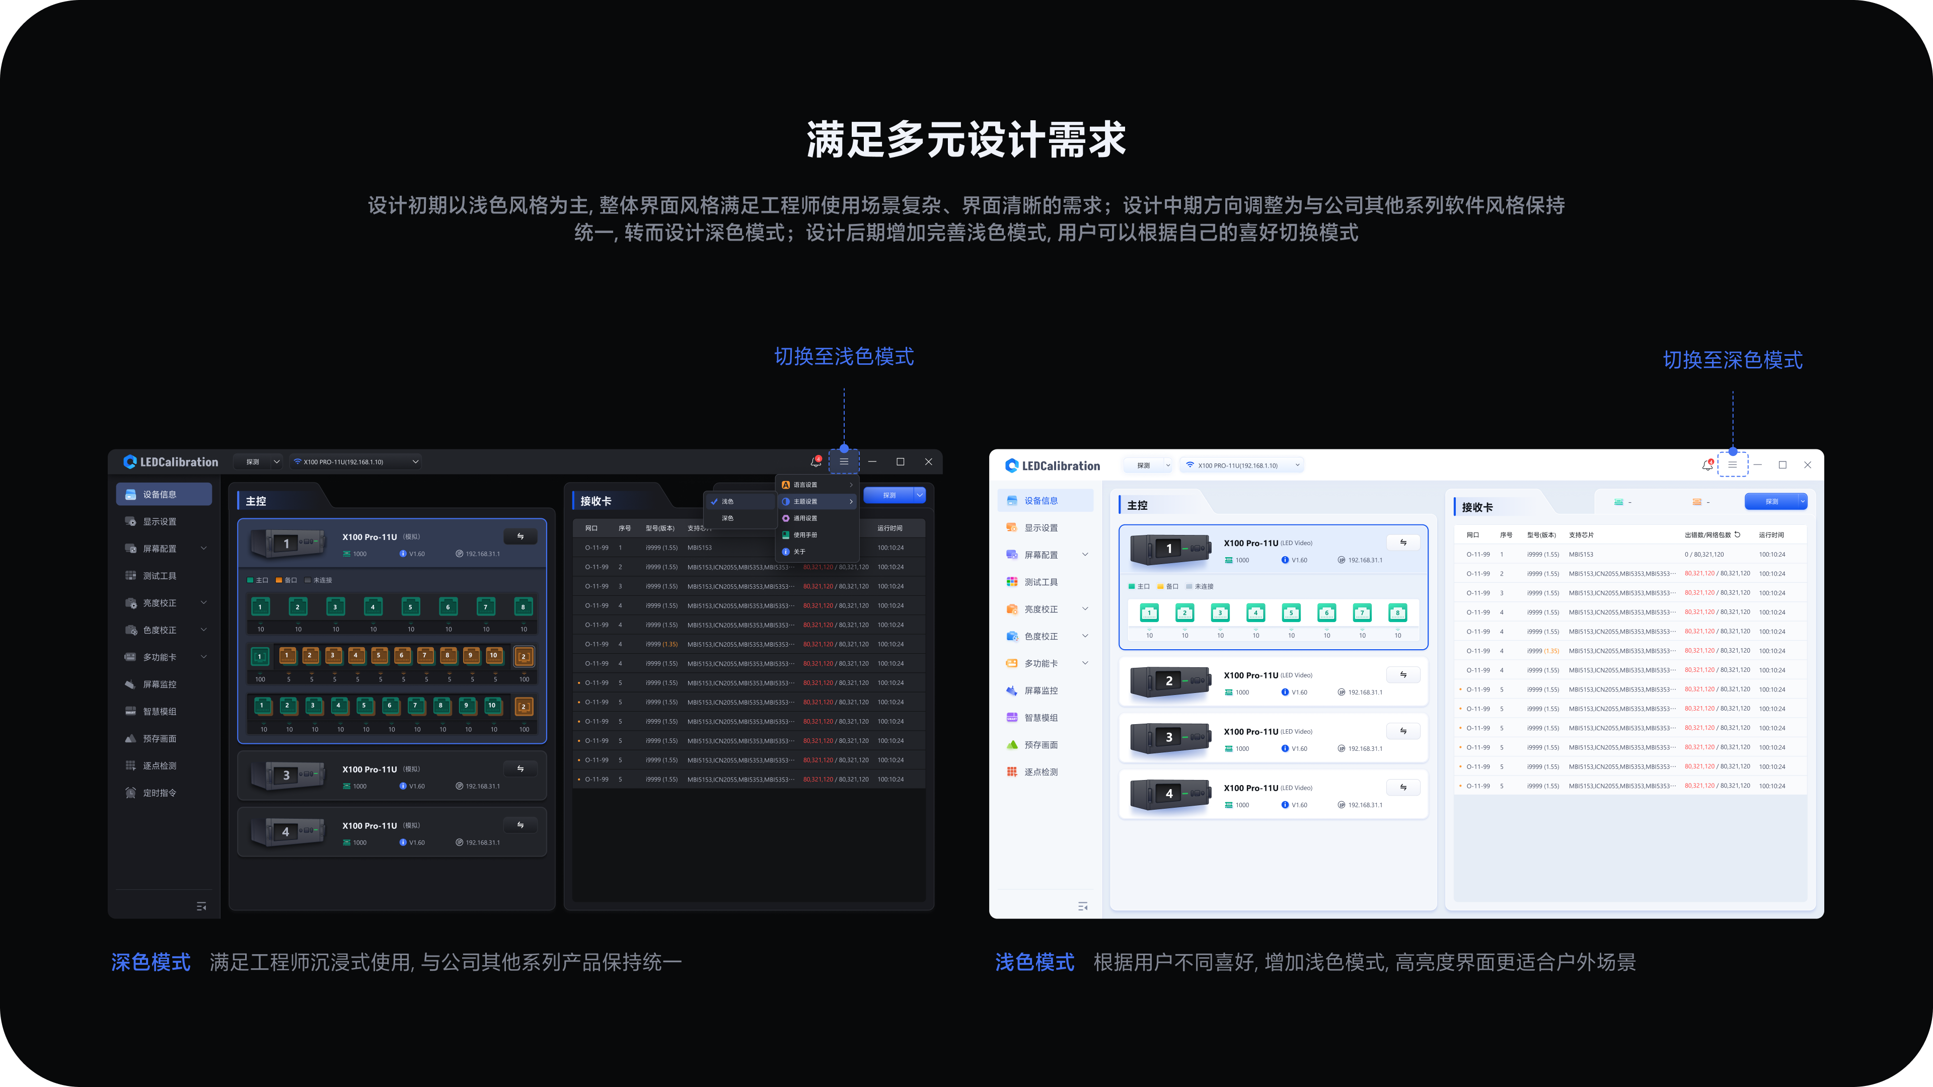Viewport: 1933px width, 1087px height.
Task: Open blue 探测 button arrow in dark window
Action: (x=919, y=494)
